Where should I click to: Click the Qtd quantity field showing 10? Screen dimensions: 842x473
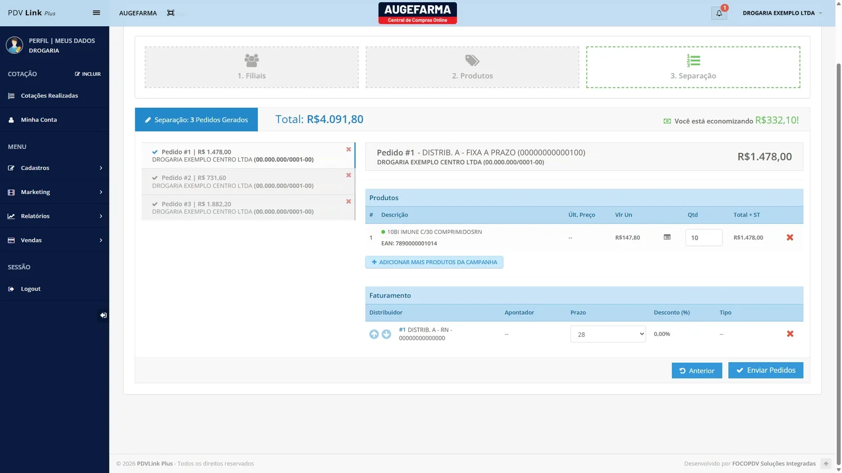[704, 238]
